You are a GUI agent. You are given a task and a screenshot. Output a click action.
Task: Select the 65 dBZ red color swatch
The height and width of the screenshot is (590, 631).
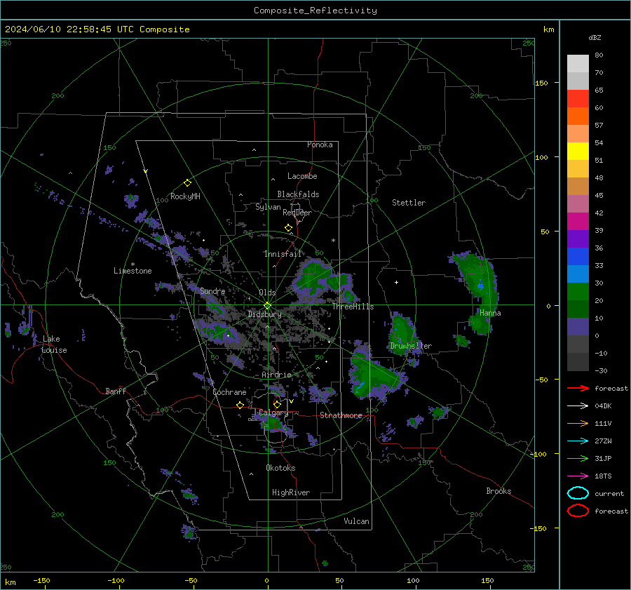[578, 98]
